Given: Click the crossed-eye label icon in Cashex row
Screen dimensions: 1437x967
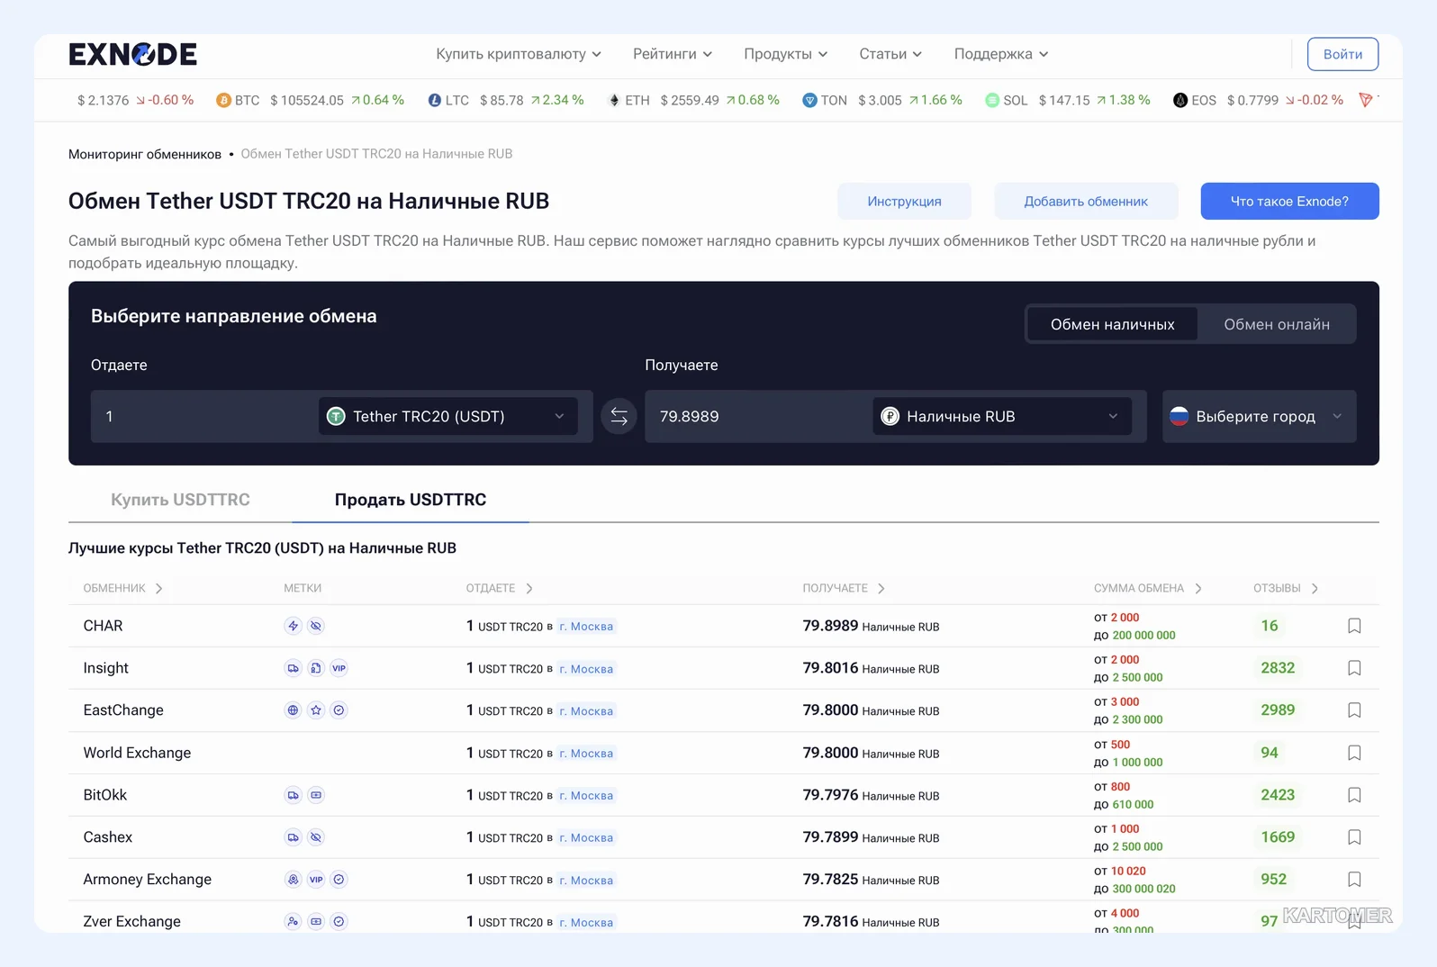Looking at the screenshot, I should pyautogui.click(x=316, y=837).
